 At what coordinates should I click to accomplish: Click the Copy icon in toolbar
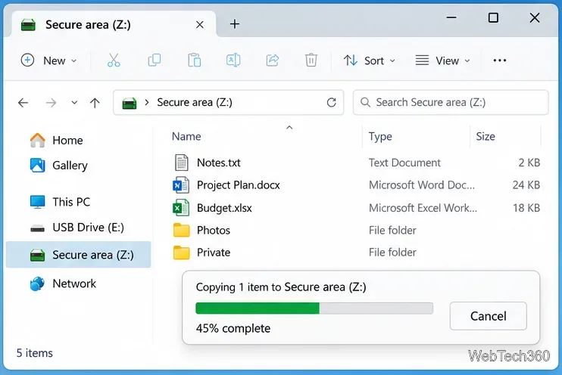click(154, 60)
